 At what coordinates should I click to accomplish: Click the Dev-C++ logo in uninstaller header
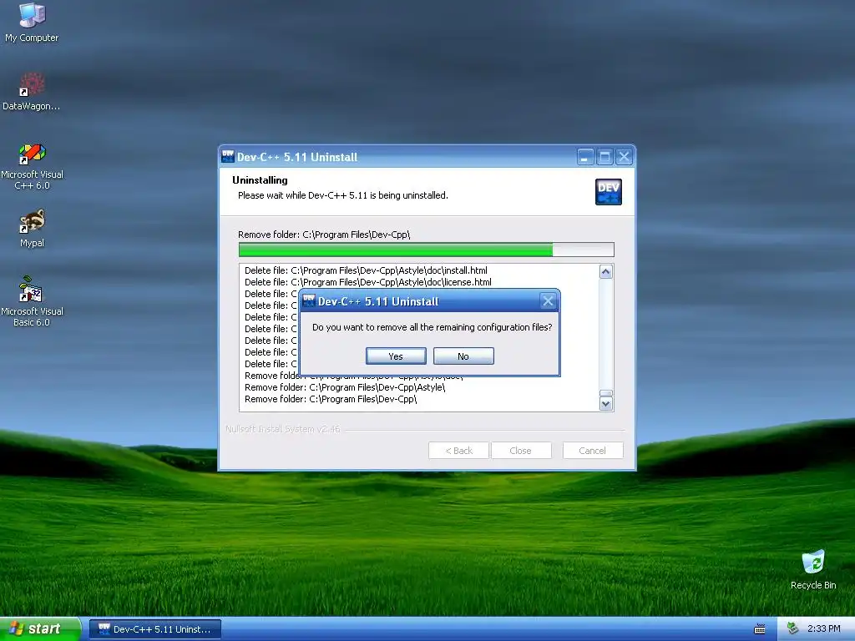tap(609, 192)
